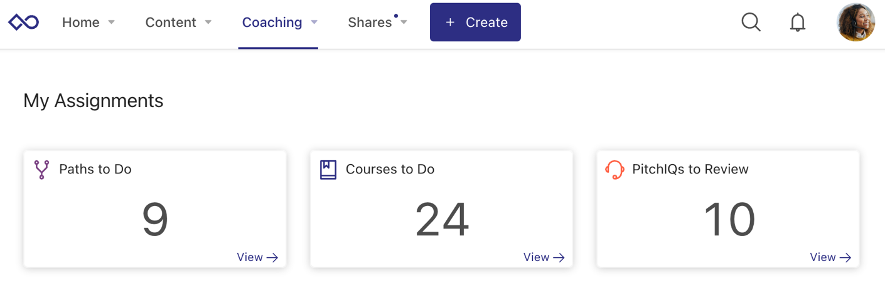Go to the Home menu
This screenshot has width=885, height=293.
[81, 23]
